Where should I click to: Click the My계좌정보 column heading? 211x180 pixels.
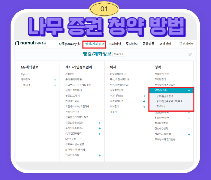[x=29, y=67]
